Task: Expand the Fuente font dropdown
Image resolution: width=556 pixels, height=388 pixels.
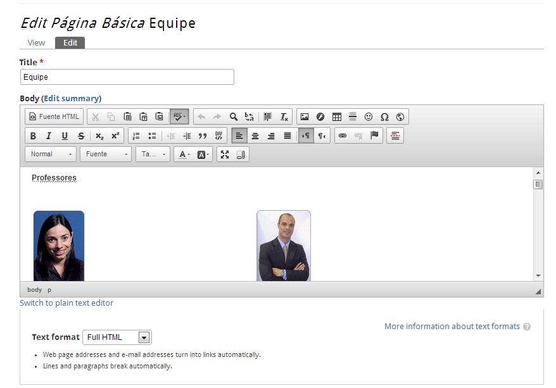Action: point(106,154)
